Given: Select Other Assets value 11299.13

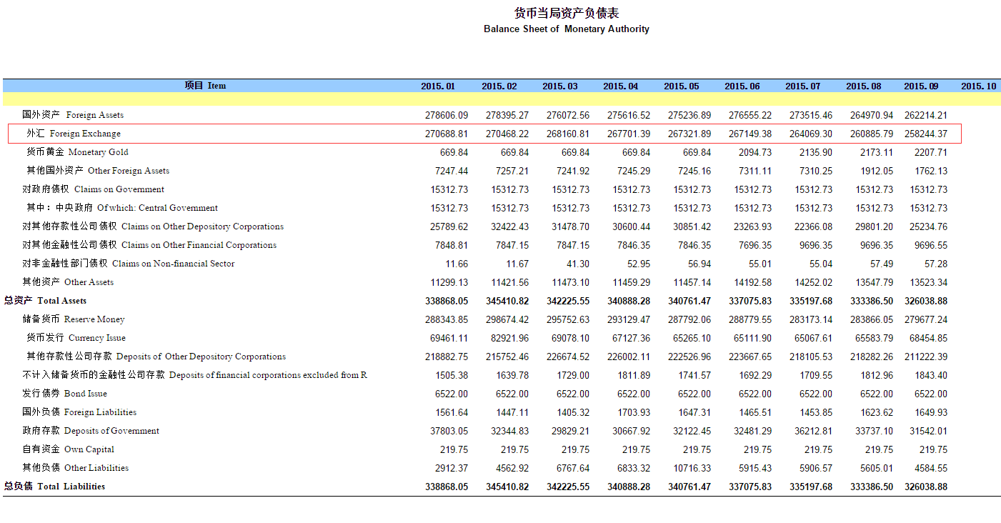Looking at the screenshot, I should pyautogui.click(x=449, y=282).
